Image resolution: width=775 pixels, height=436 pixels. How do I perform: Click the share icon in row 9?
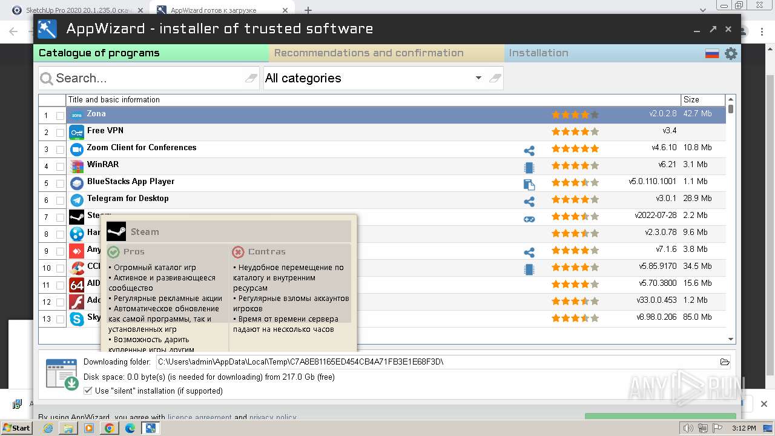click(x=529, y=253)
